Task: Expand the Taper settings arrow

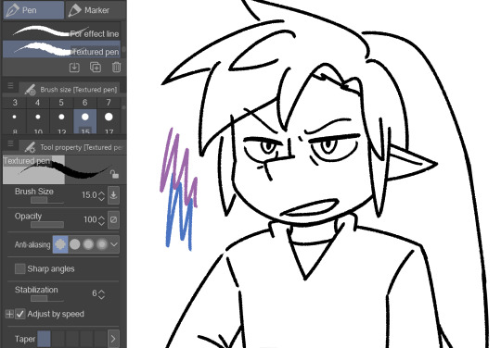Action: click(x=113, y=339)
